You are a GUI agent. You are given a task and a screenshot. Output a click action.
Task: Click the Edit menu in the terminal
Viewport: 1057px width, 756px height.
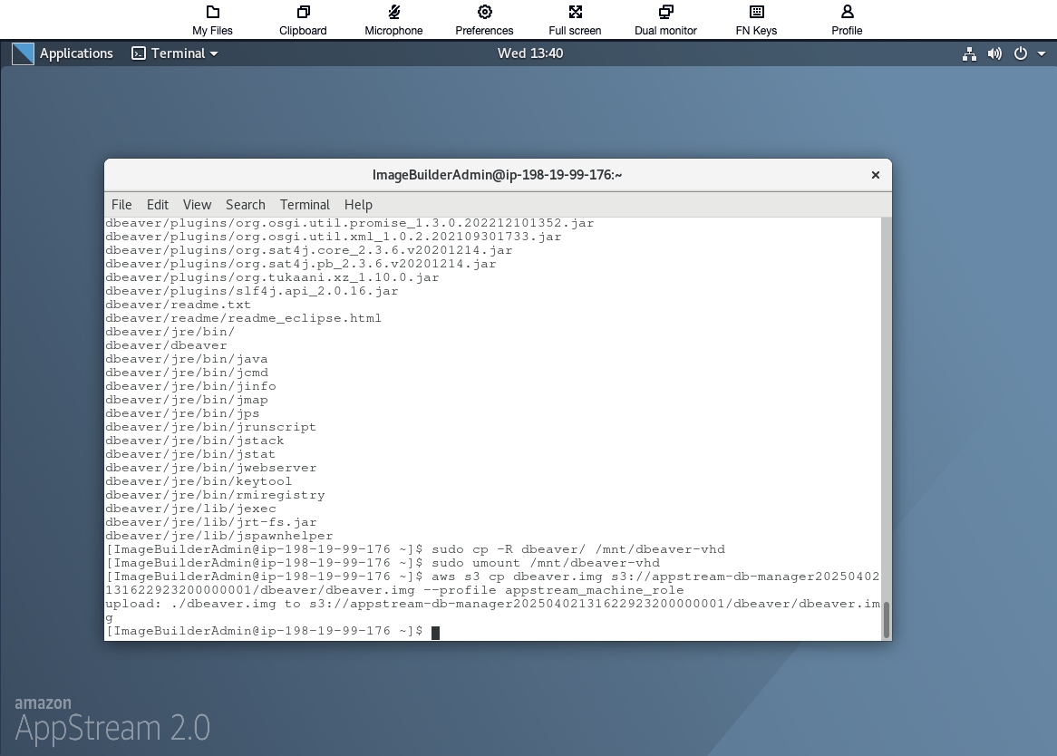(x=157, y=205)
